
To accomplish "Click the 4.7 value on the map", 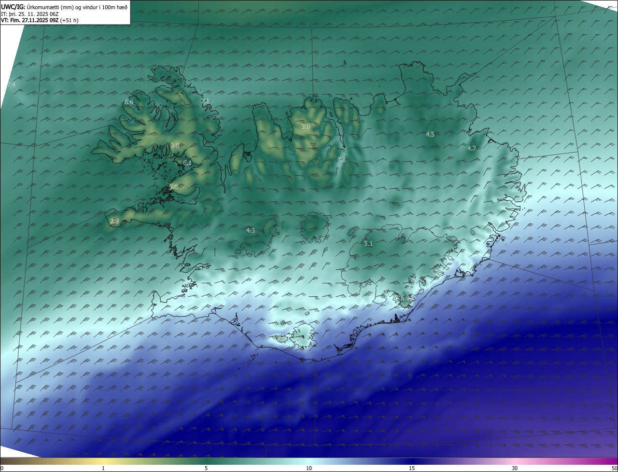I will pyautogui.click(x=472, y=149).
